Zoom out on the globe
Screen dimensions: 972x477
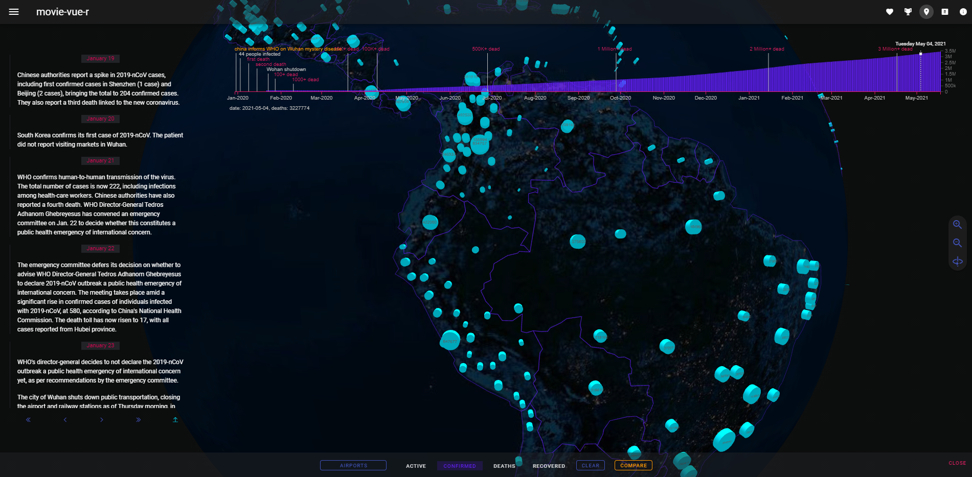(958, 243)
